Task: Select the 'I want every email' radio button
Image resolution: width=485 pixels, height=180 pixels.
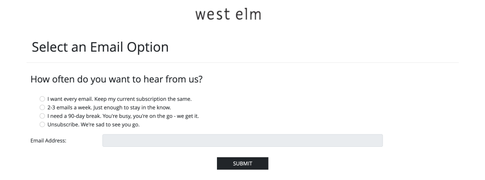Action: point(42,99)
